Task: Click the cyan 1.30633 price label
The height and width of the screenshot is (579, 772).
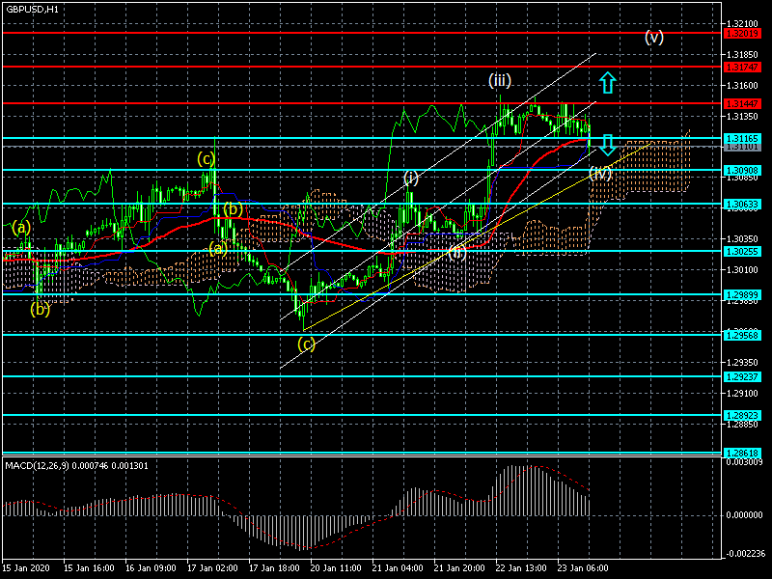Action: (742, 204)
